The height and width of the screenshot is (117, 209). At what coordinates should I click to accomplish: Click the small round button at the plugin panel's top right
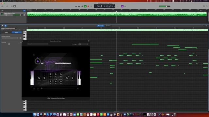[75, 72]
